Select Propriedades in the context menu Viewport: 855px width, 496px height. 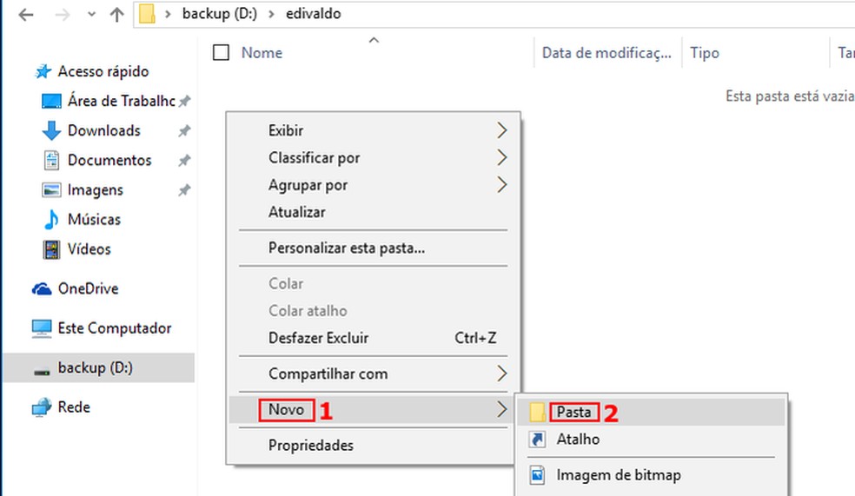pyautogui.click(x=311, y=446)
